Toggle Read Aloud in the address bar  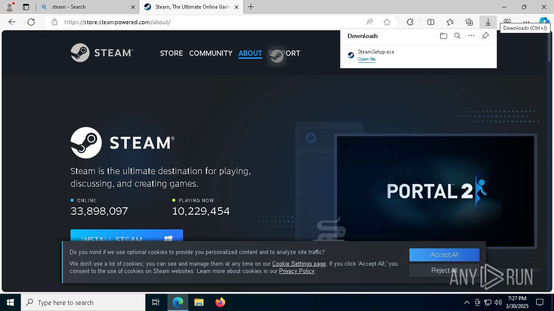(370, 22)
